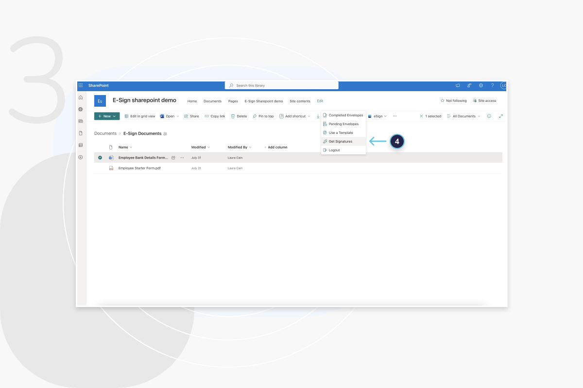Click Add column header
583x388 pixels.
(276, 147)
